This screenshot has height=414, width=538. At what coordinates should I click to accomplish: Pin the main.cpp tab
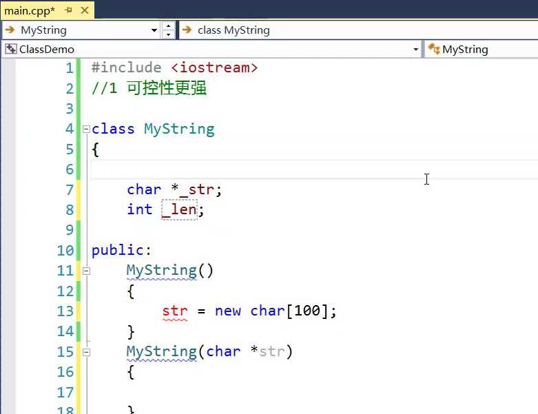[x=69, y=10]
